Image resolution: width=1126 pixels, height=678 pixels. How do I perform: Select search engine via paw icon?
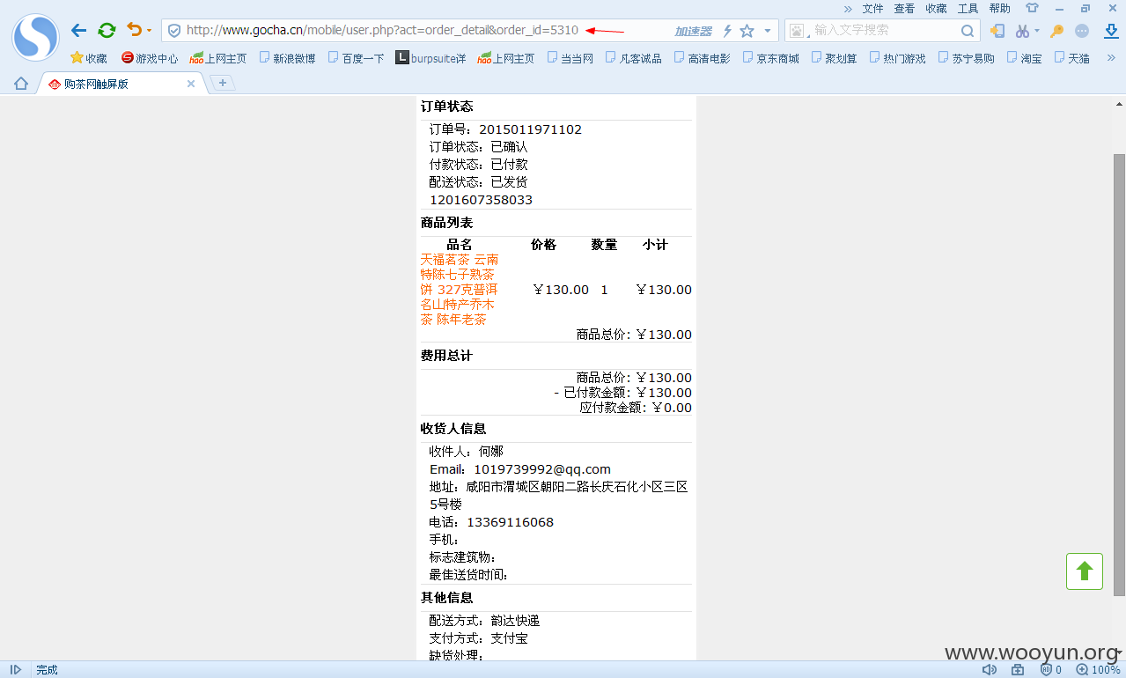tap(798, 31)
